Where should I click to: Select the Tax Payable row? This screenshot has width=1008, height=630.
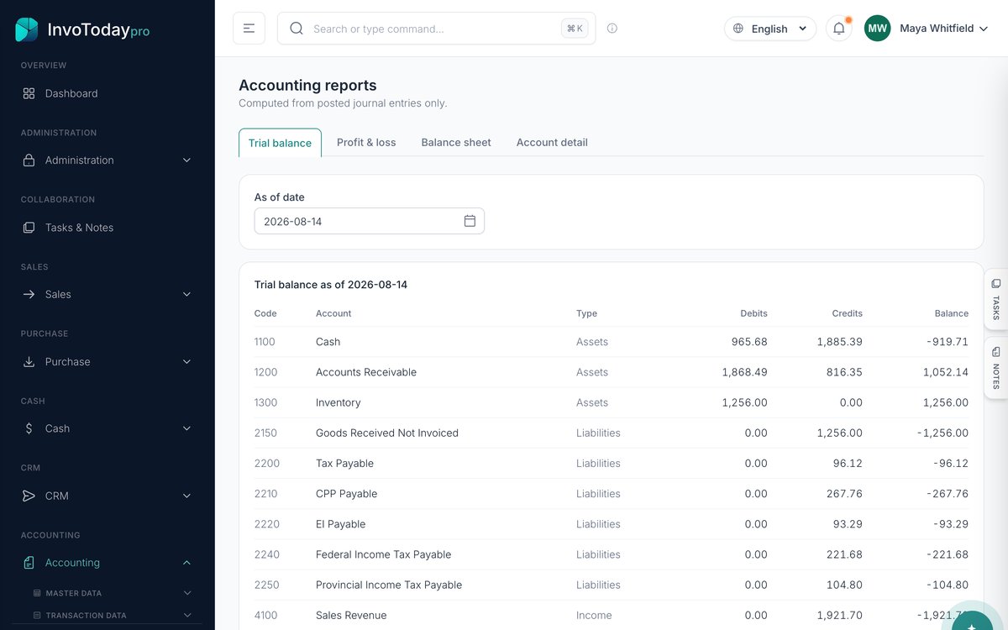(612, 464)
